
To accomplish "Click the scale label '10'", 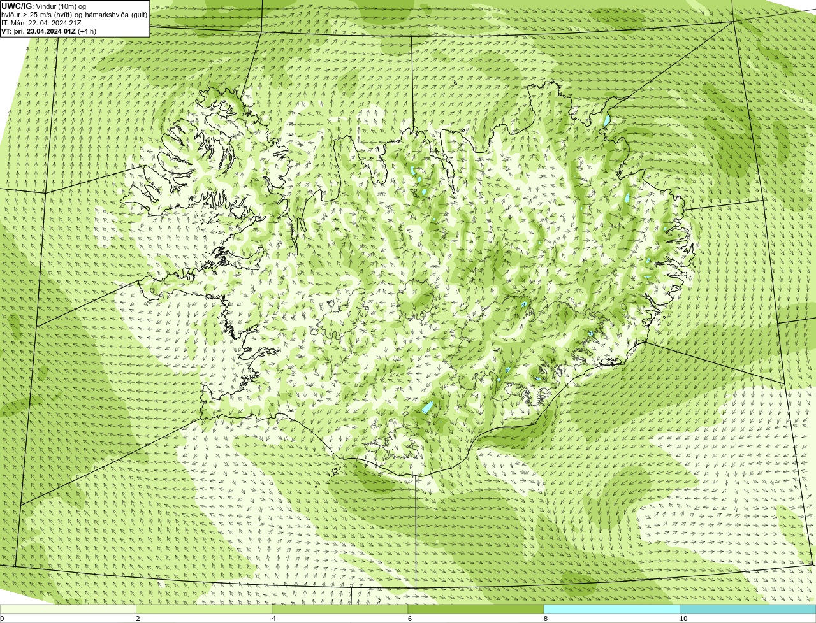I will (683, 619).
